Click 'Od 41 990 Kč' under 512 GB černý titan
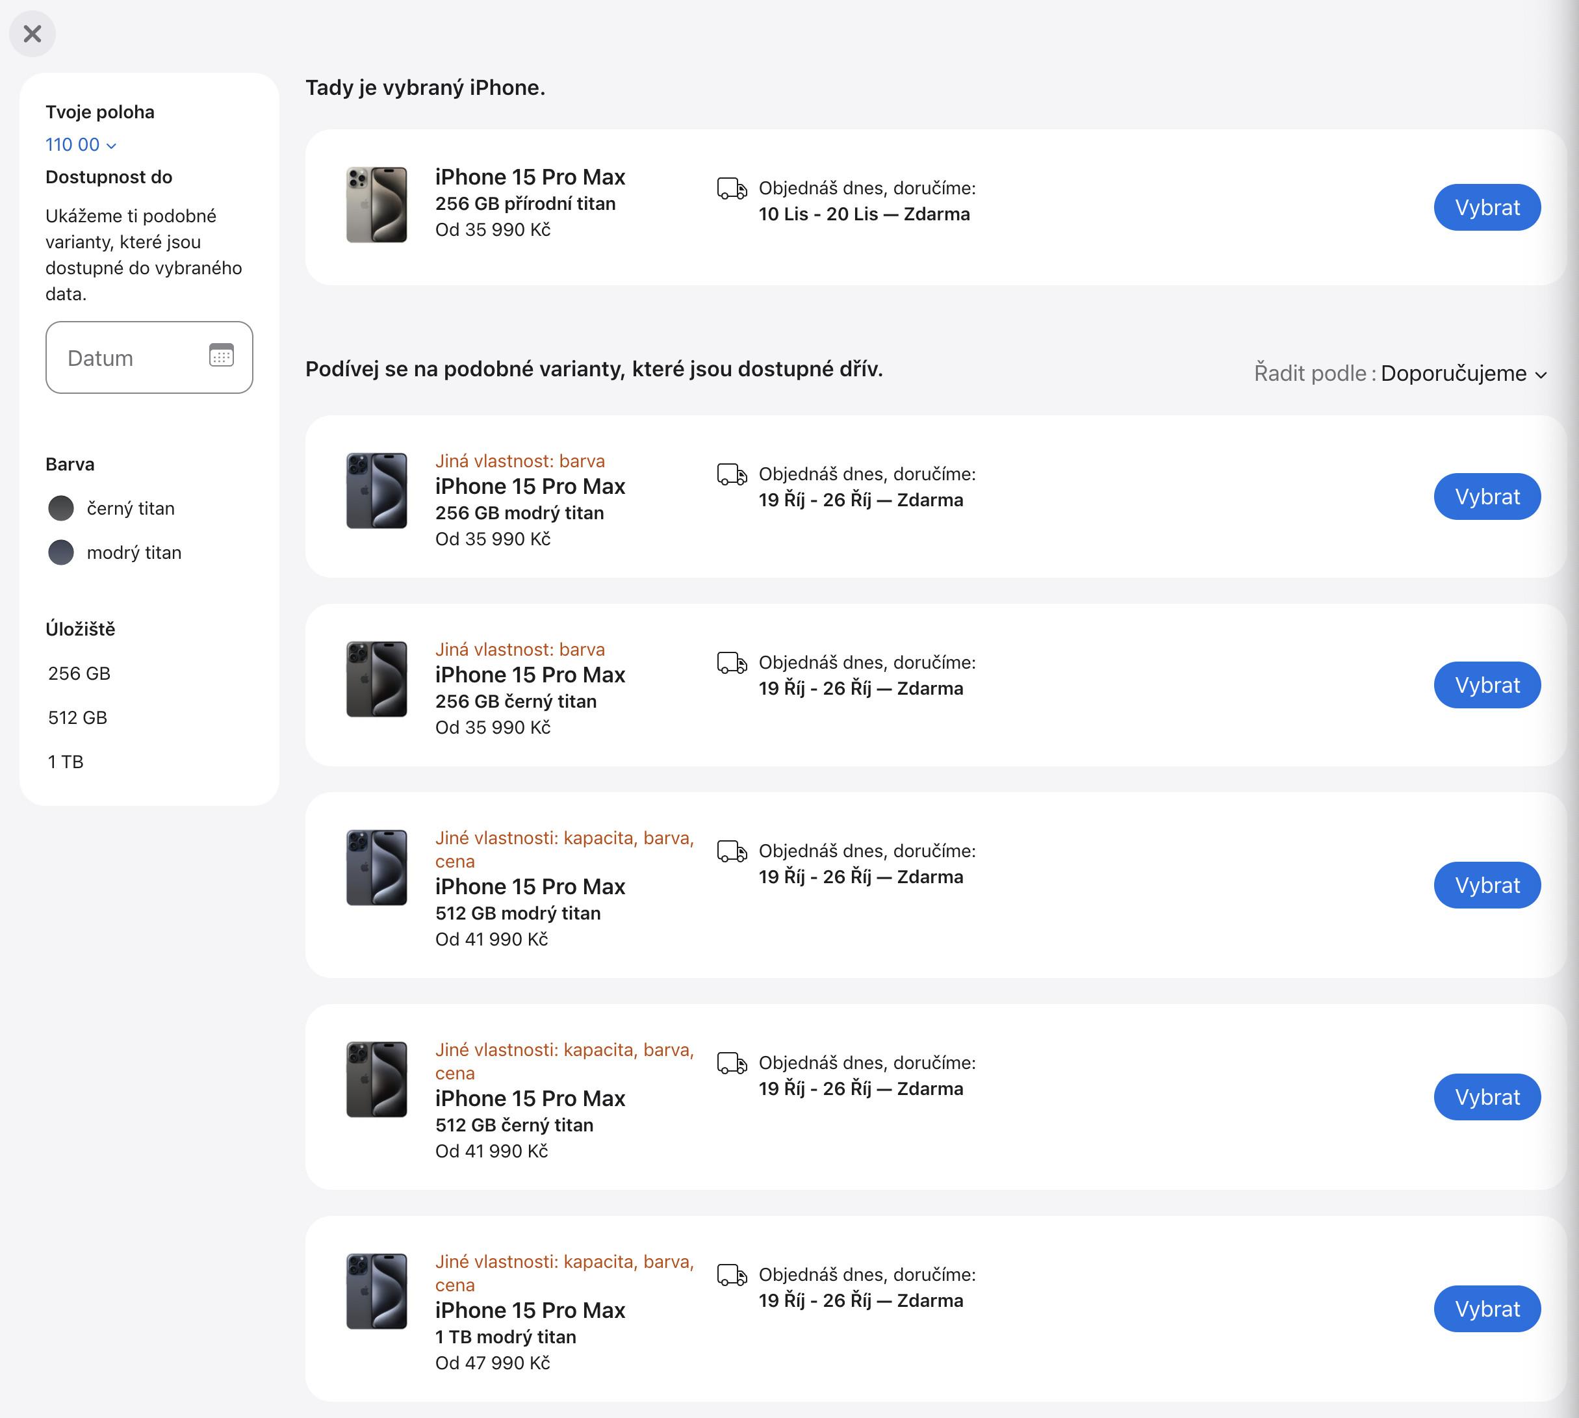The image size is (1579, 1418). 491,1151
